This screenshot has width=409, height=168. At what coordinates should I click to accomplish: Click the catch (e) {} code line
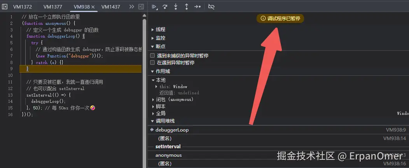click(x=47, y=62)
